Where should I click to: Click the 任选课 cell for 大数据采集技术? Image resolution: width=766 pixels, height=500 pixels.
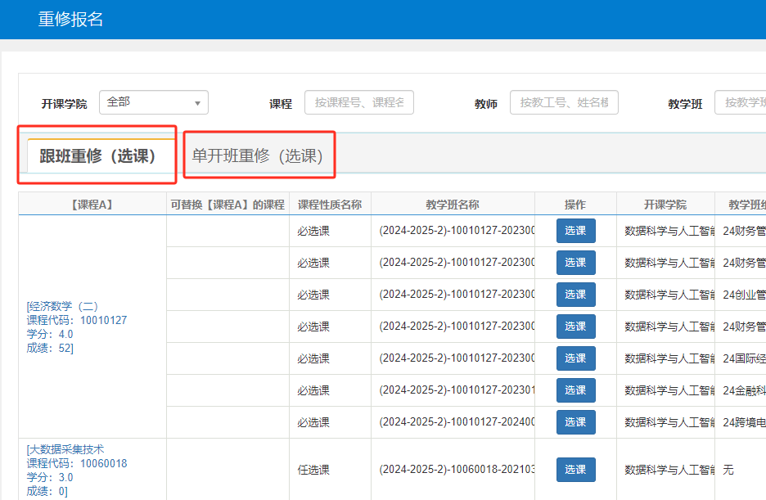[x=313, y=470]
